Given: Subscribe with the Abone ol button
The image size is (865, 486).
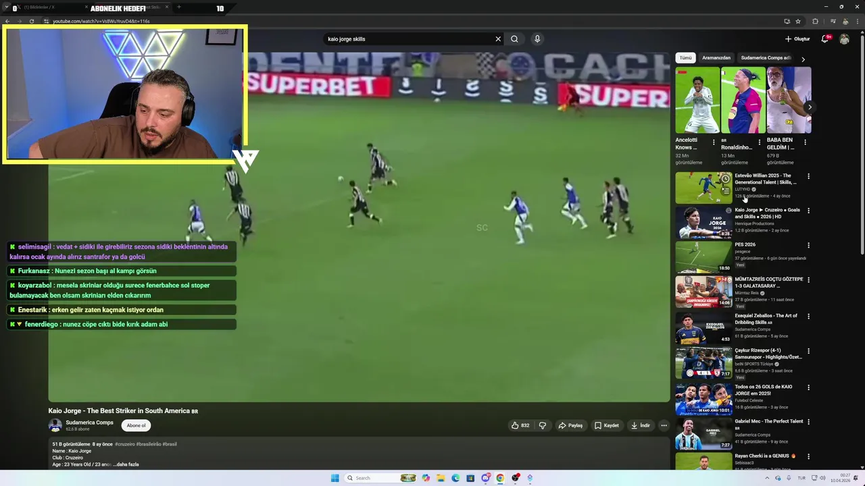Looking at the screenshot, I should click(x=136, y=425).
